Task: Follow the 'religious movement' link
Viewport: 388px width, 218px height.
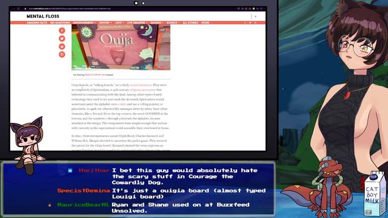Action: tap(142, 90)
